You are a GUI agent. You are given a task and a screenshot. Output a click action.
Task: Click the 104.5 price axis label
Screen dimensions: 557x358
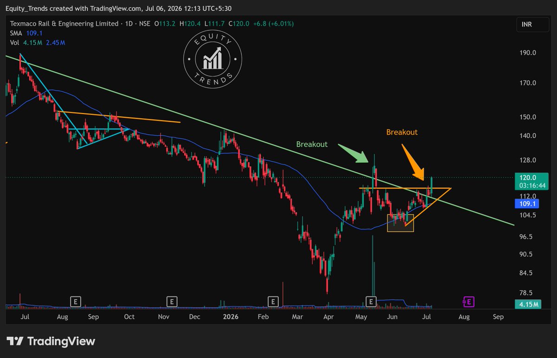528,215
